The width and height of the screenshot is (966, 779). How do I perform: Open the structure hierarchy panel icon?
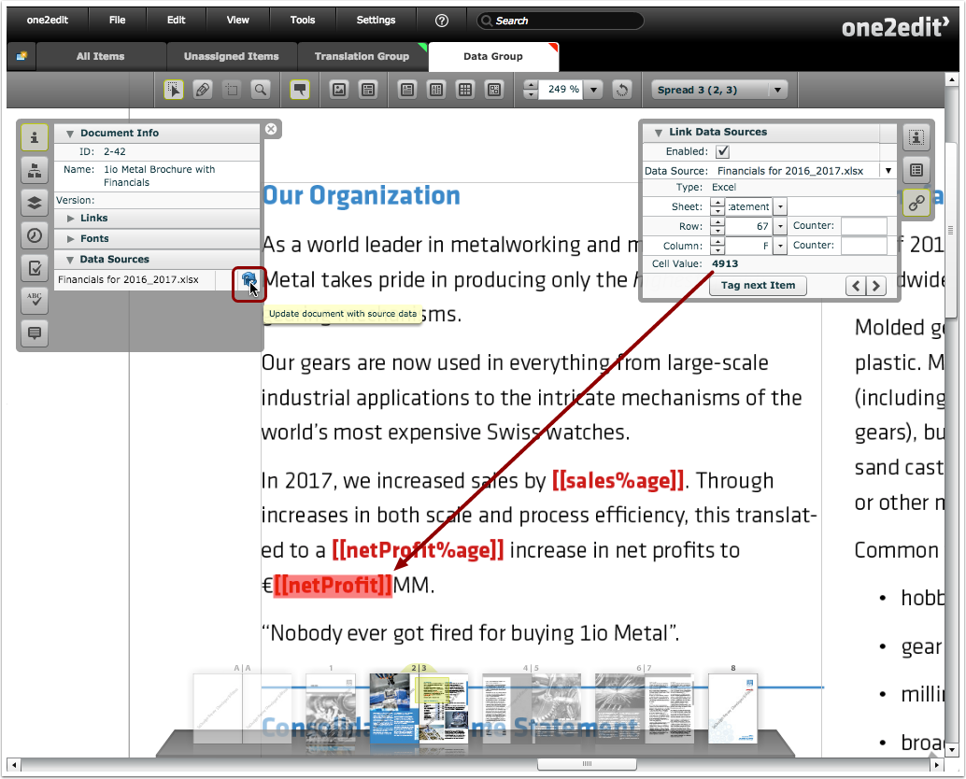coord(35,170)
